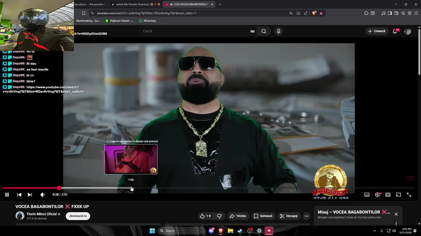Bookmark this page in the address bar

(x=84, y=13)
